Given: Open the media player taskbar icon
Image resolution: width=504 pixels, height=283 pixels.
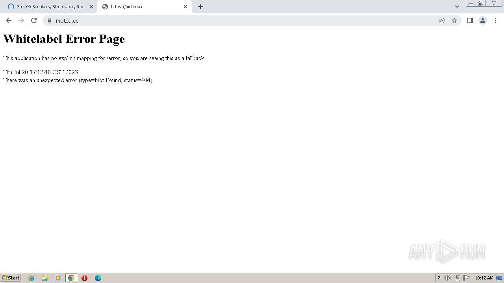Looking at the screenshot, I should click(x=58, y=278).
